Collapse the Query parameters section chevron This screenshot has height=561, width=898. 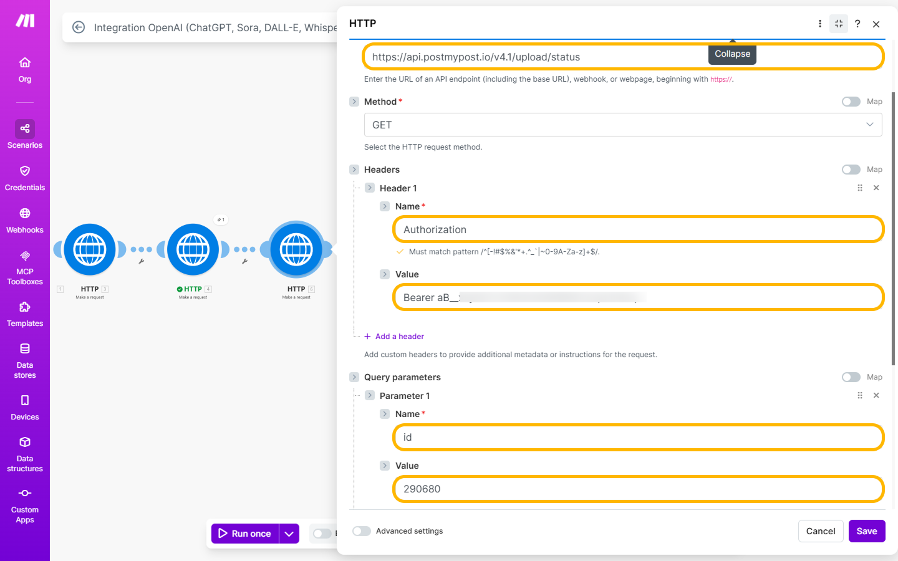click(x=354, y=377)
